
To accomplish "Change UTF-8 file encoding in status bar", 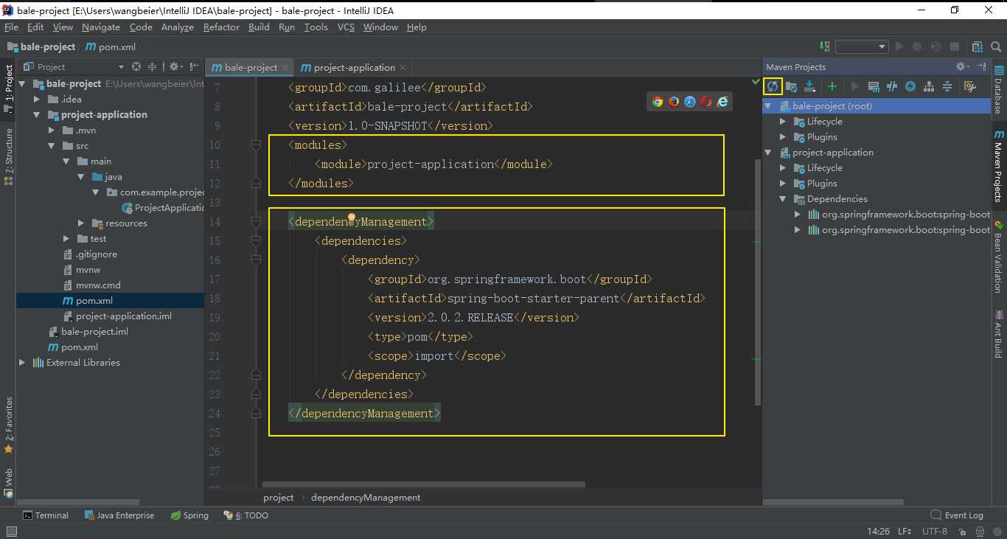I will pyautogui.click(x=934, y=531).
